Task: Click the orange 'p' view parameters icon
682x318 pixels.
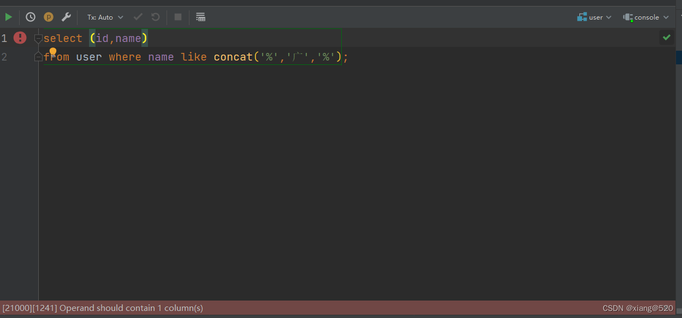Action: pyautogui.click(x=49, y=17)
